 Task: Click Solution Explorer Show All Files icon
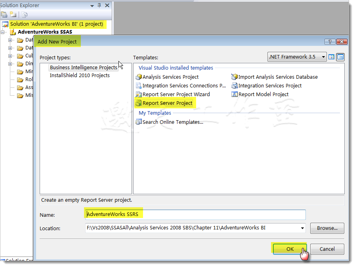click(13, 15)
